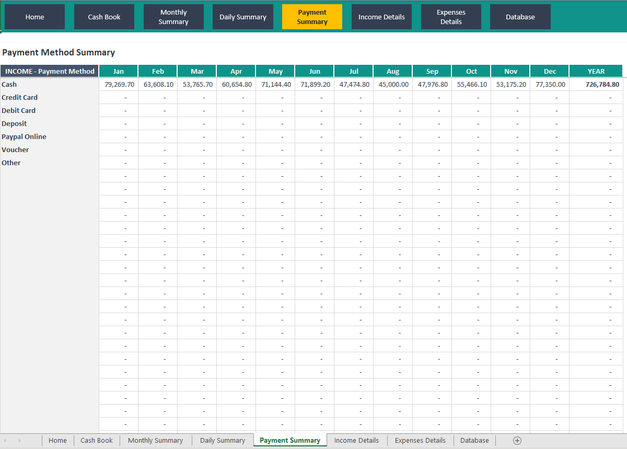Select Cash February value 63,608.10

point(158,84)
